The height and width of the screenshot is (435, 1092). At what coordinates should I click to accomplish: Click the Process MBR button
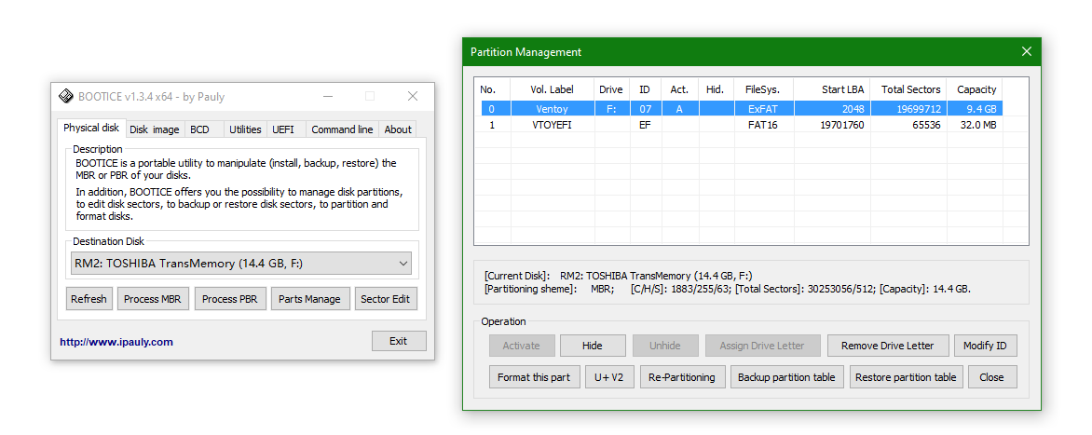click(x=153, y=299)
